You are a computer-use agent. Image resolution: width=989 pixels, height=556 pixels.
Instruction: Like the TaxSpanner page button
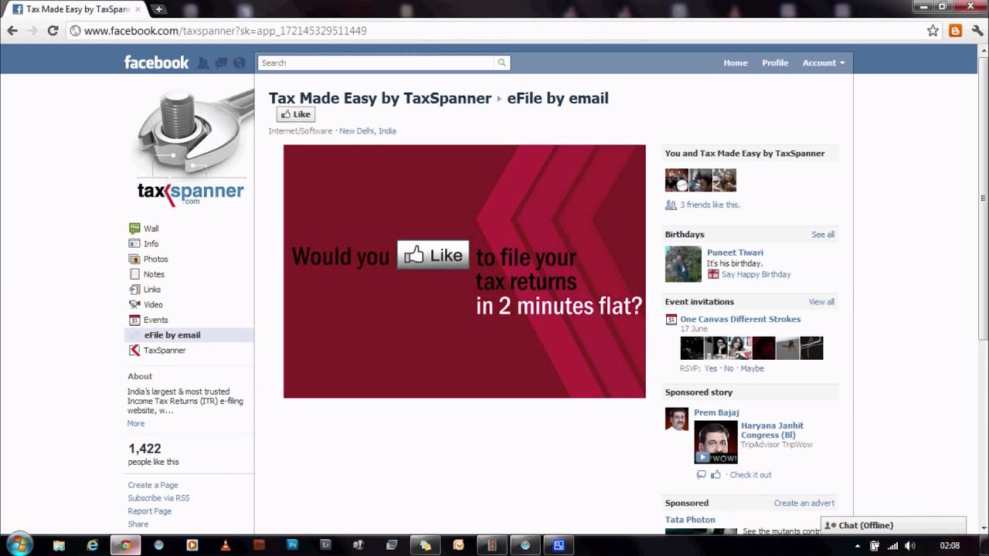pyautogui.click(x=296, y=114)
